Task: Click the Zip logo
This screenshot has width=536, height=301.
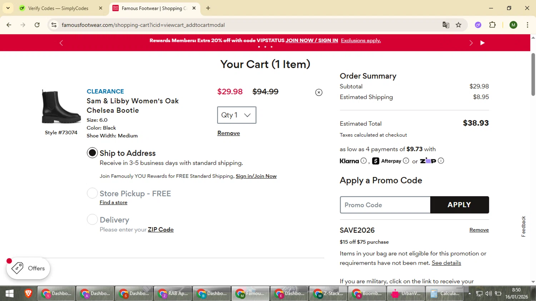Action: [x=428, y=161]
